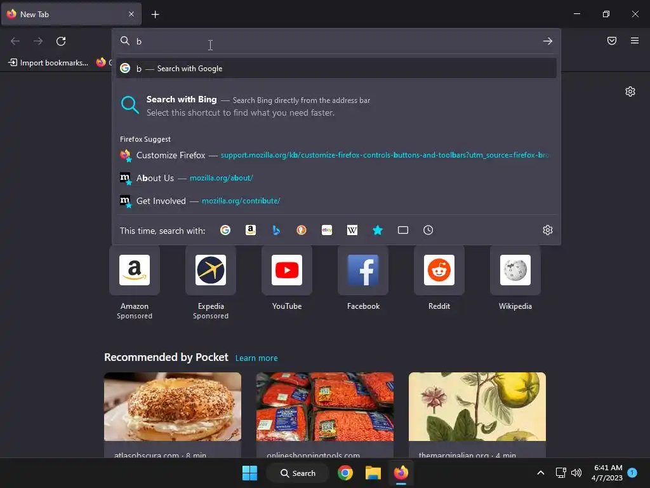
Task: Open the clock and date panel
Action: point(607,473)
